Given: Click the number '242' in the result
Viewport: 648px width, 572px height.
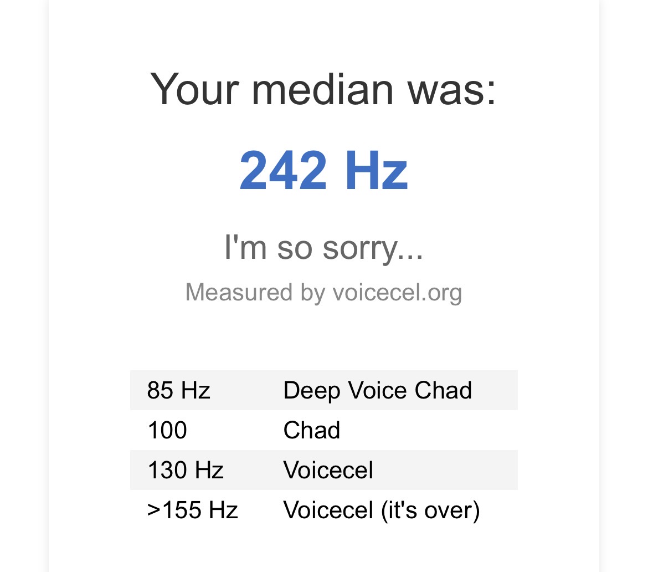Looking at the screenshot, I should pyautogui.click(x=282, y=171).
